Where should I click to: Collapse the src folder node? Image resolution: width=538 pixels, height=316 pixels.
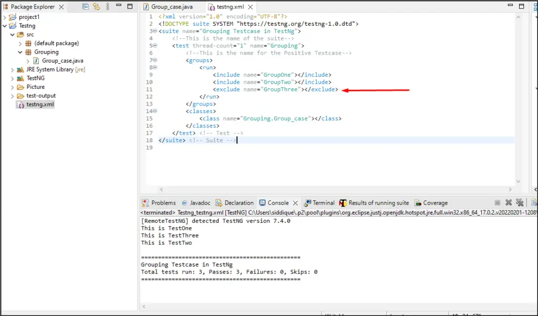click(x=13, y=34)
